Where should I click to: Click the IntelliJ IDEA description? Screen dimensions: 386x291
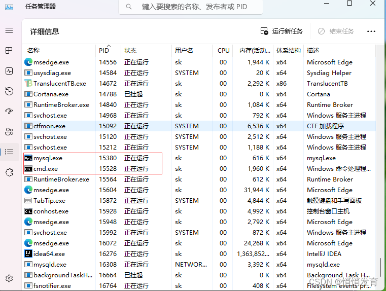tap(324, 253)
